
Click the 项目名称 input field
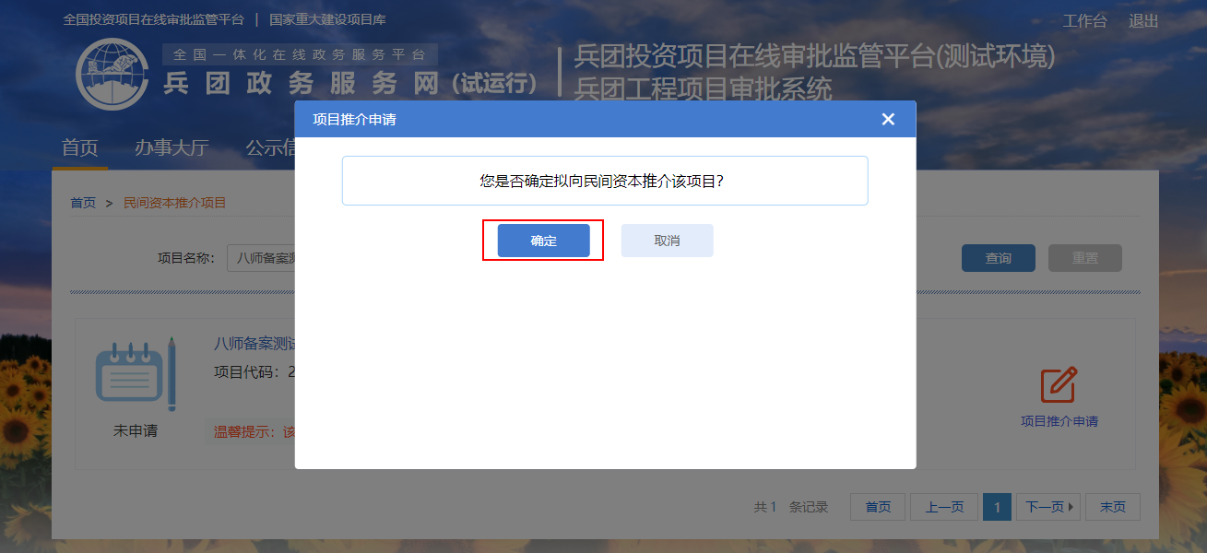[x=262, y=258]
